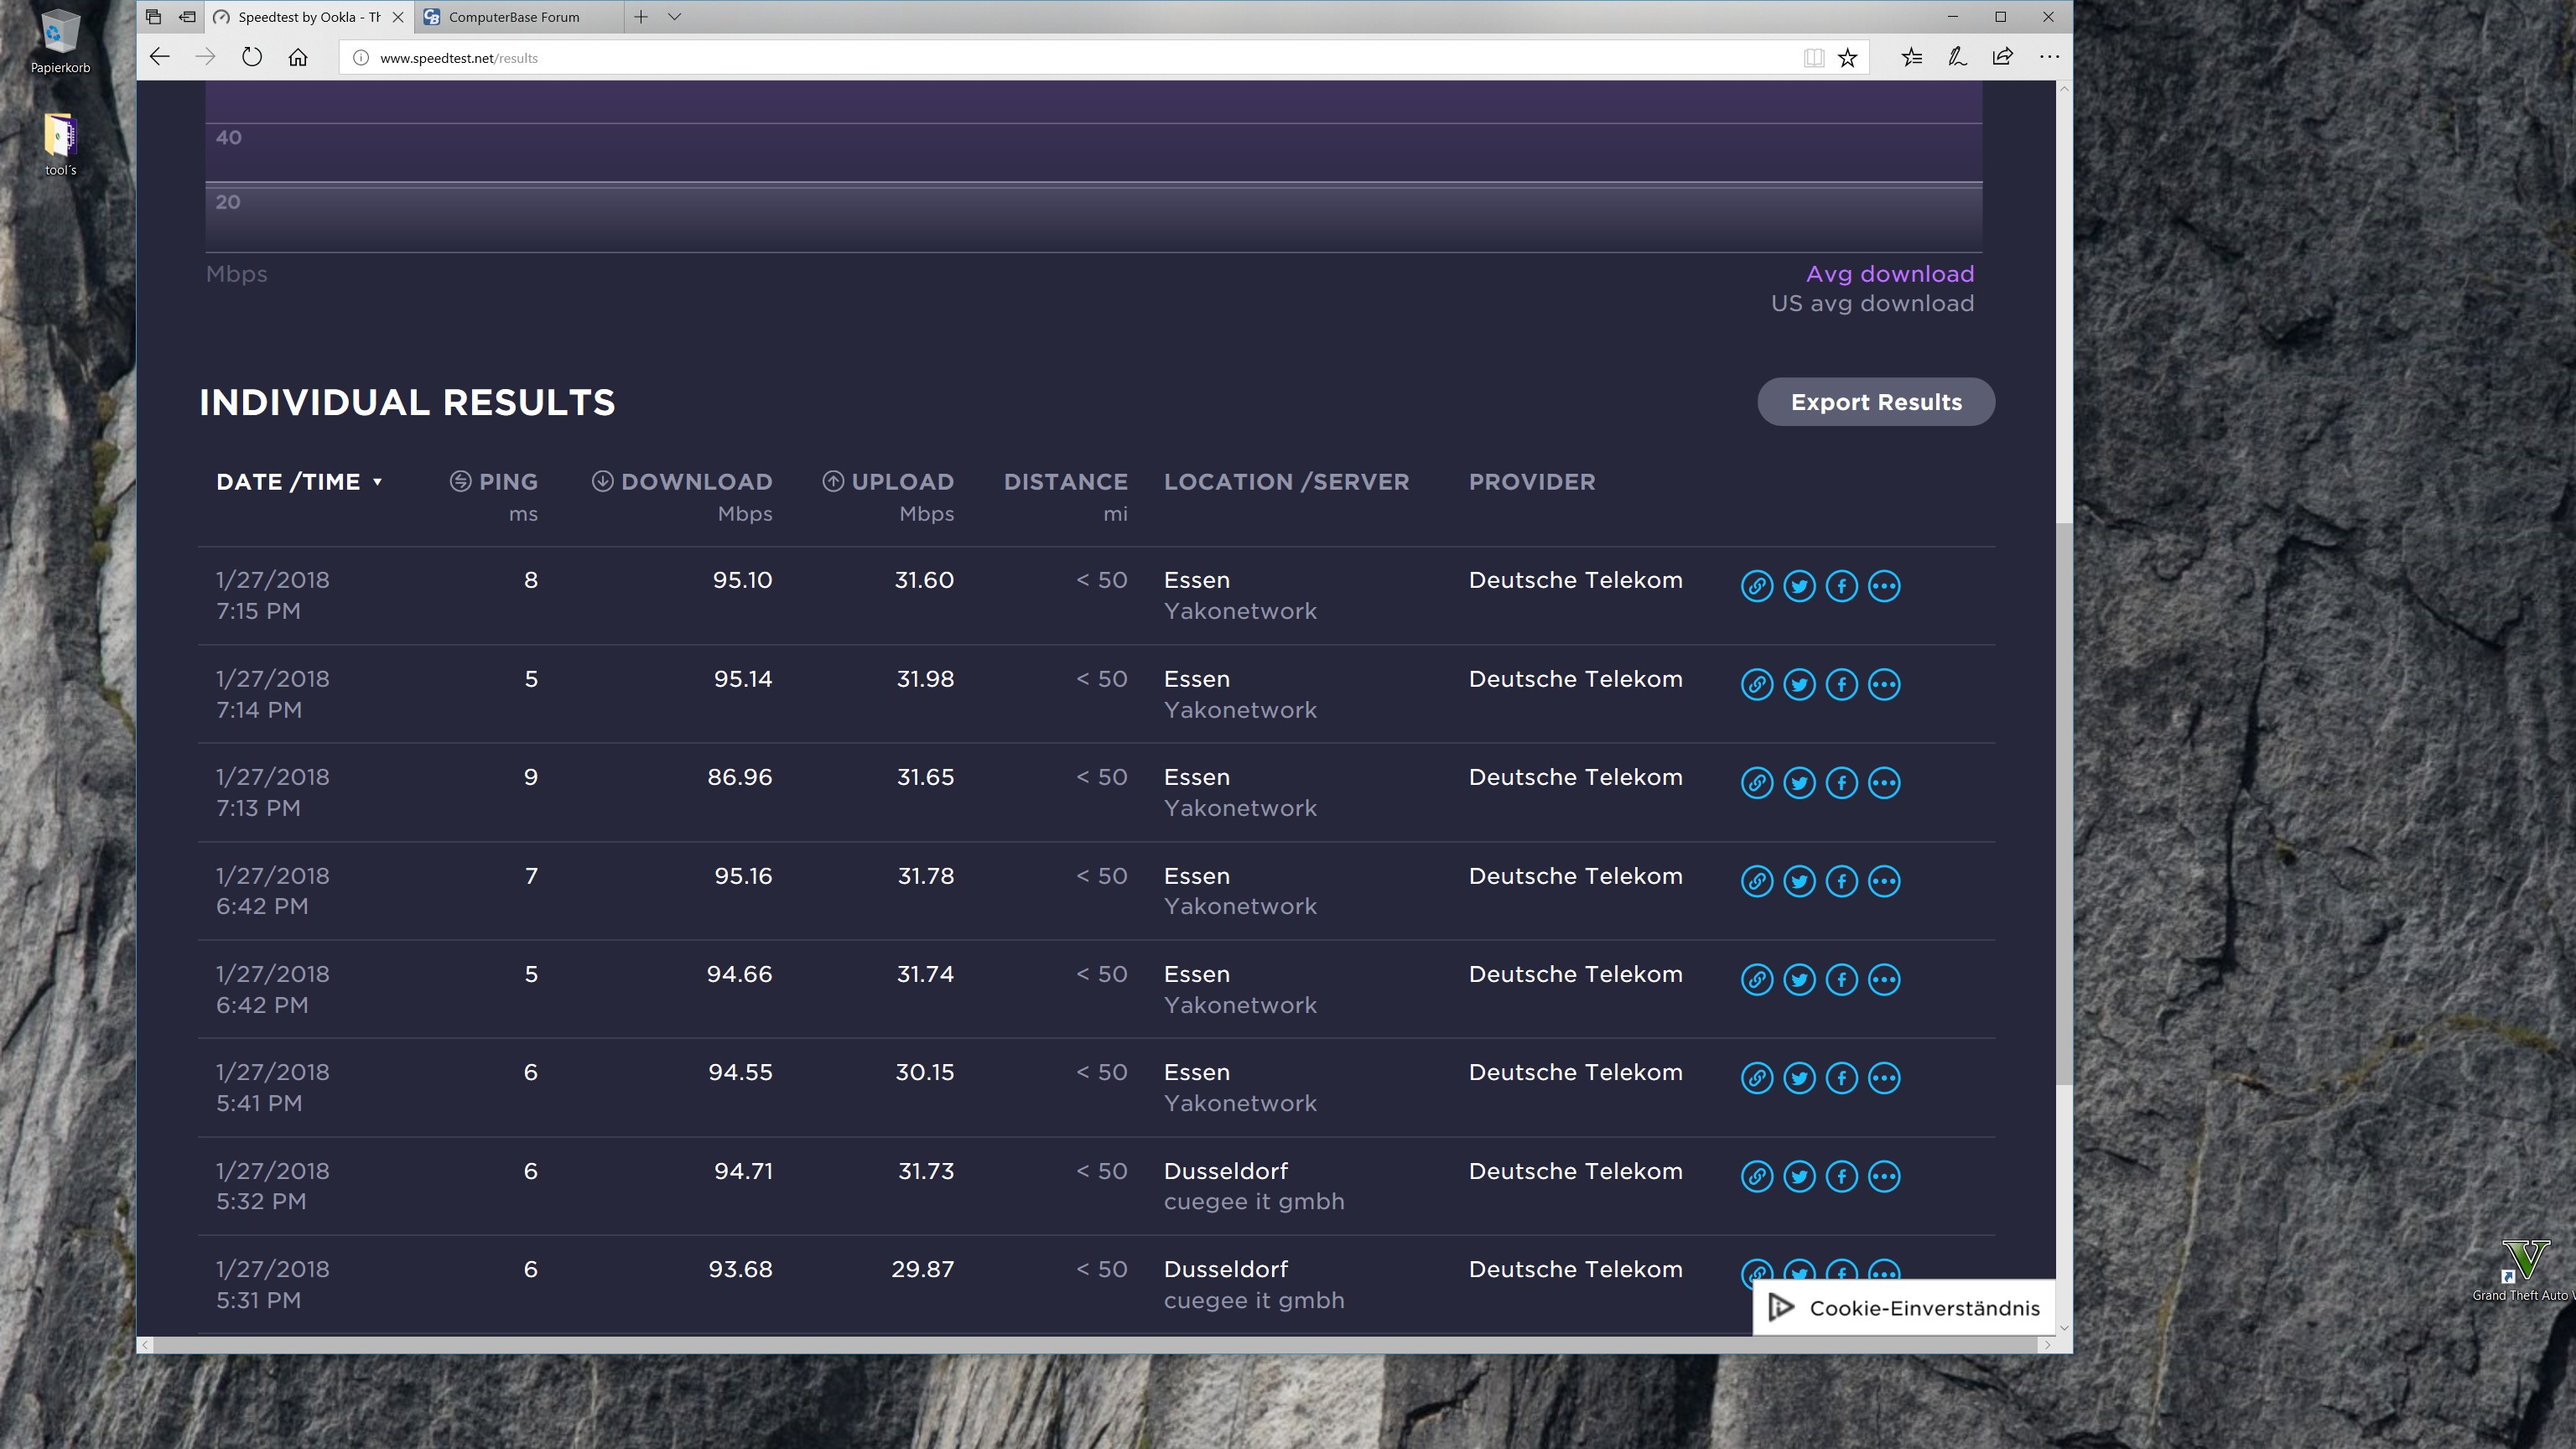The image size is (2576, 1449).
Task: Open Cookie-Einverständnis notice
Action: pyautogui.click(x=1904, y=1308)
